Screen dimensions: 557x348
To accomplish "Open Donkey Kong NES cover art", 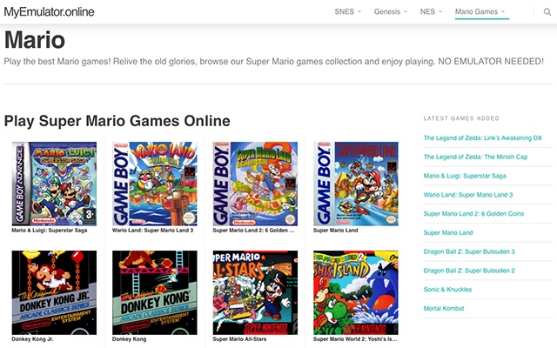I will 155,292.
